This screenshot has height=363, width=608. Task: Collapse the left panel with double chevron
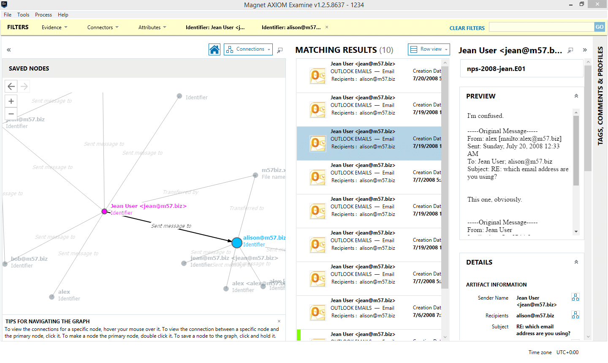pos(8,50)
